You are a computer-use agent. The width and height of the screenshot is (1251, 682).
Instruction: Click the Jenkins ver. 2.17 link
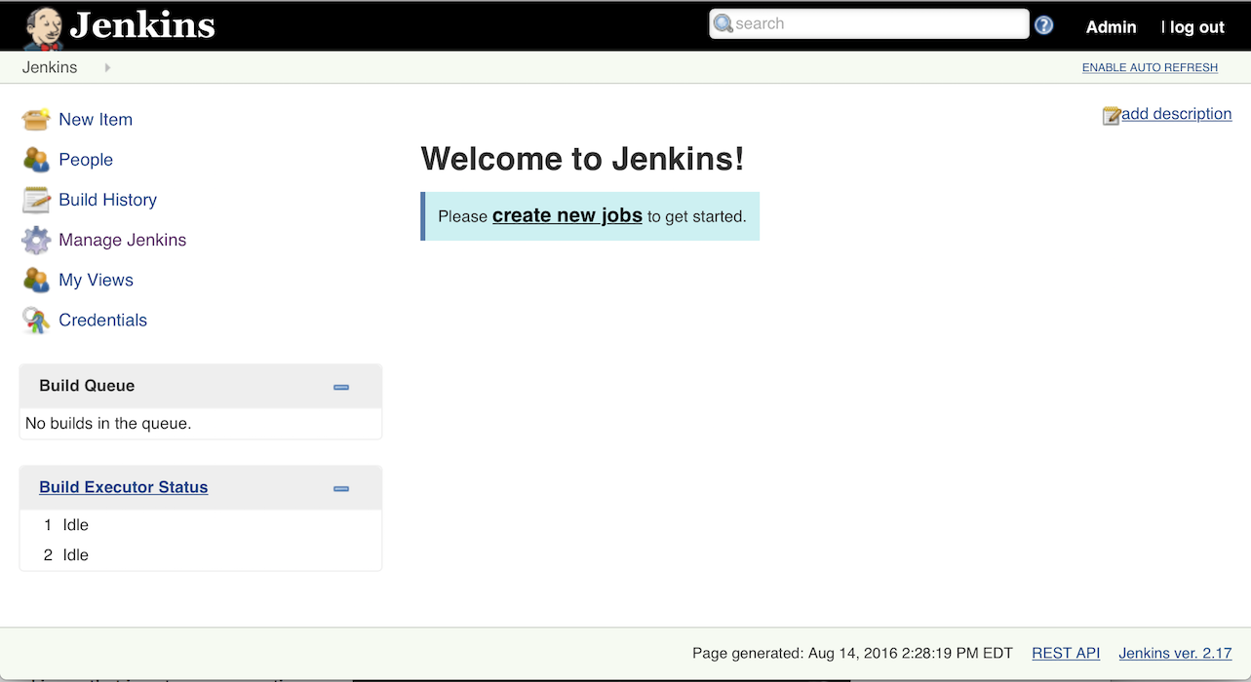pyautogui.click(x=1175, y=653)
